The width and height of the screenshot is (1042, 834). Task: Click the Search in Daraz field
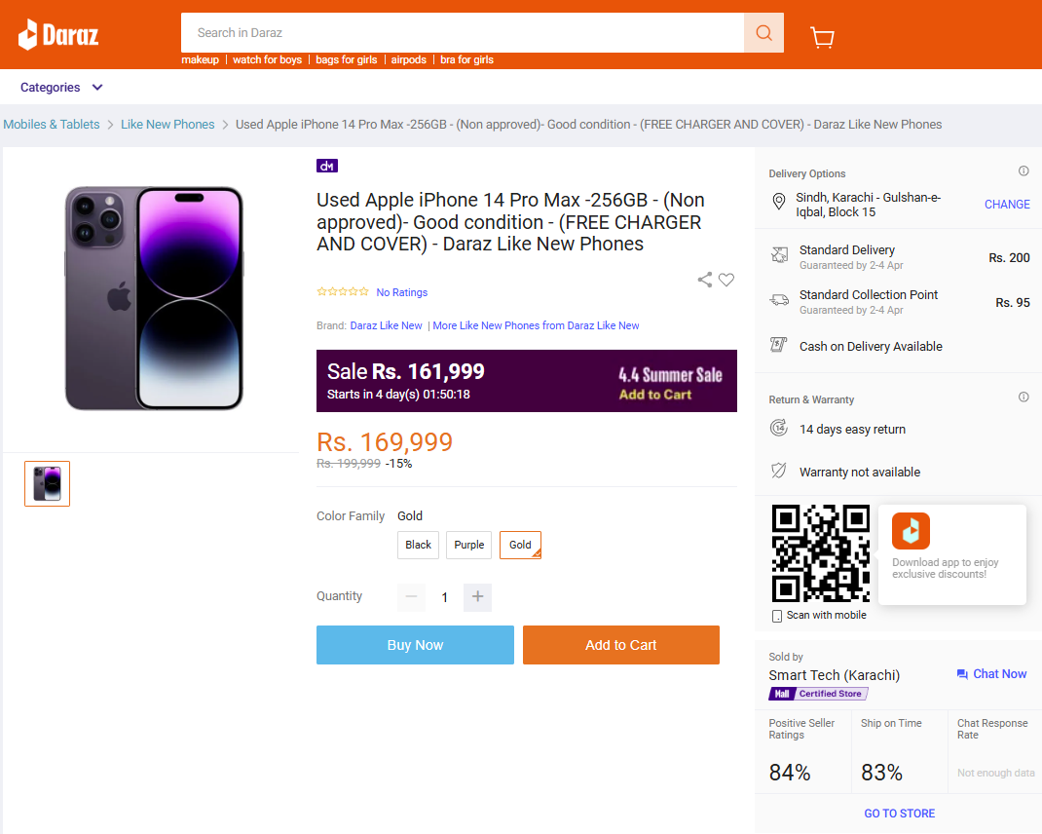[x=463, y=32]
